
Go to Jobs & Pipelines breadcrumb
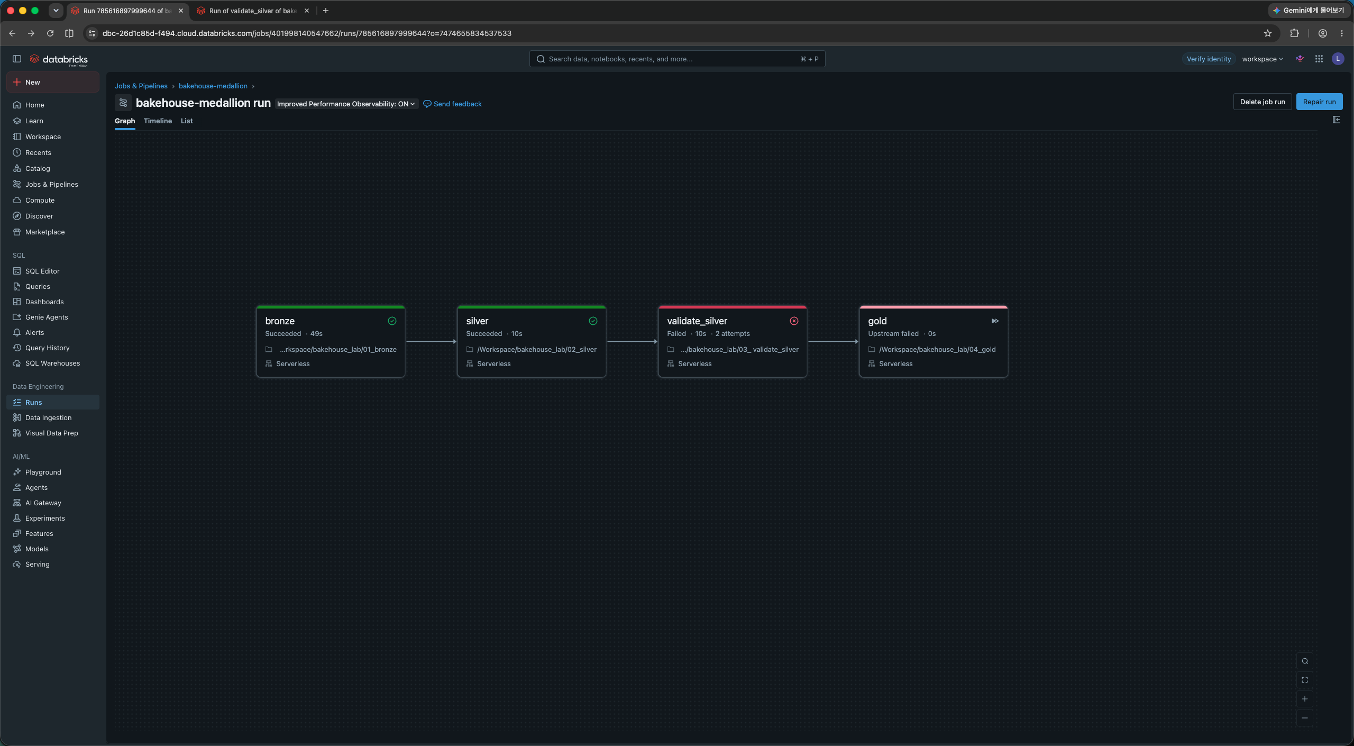[141, 86]
